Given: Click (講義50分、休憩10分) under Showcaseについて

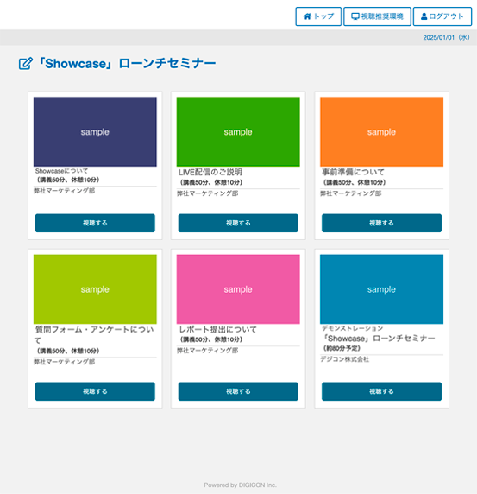Looking at the screenshot, I should point(68,180).
